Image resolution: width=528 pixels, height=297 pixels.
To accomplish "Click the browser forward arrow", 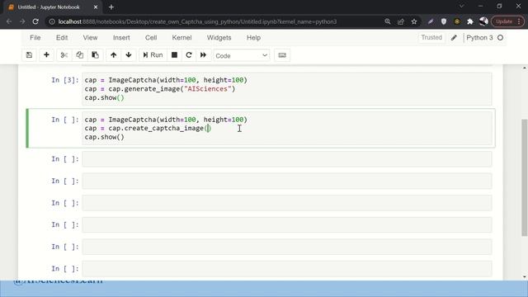I will [22, 21].
